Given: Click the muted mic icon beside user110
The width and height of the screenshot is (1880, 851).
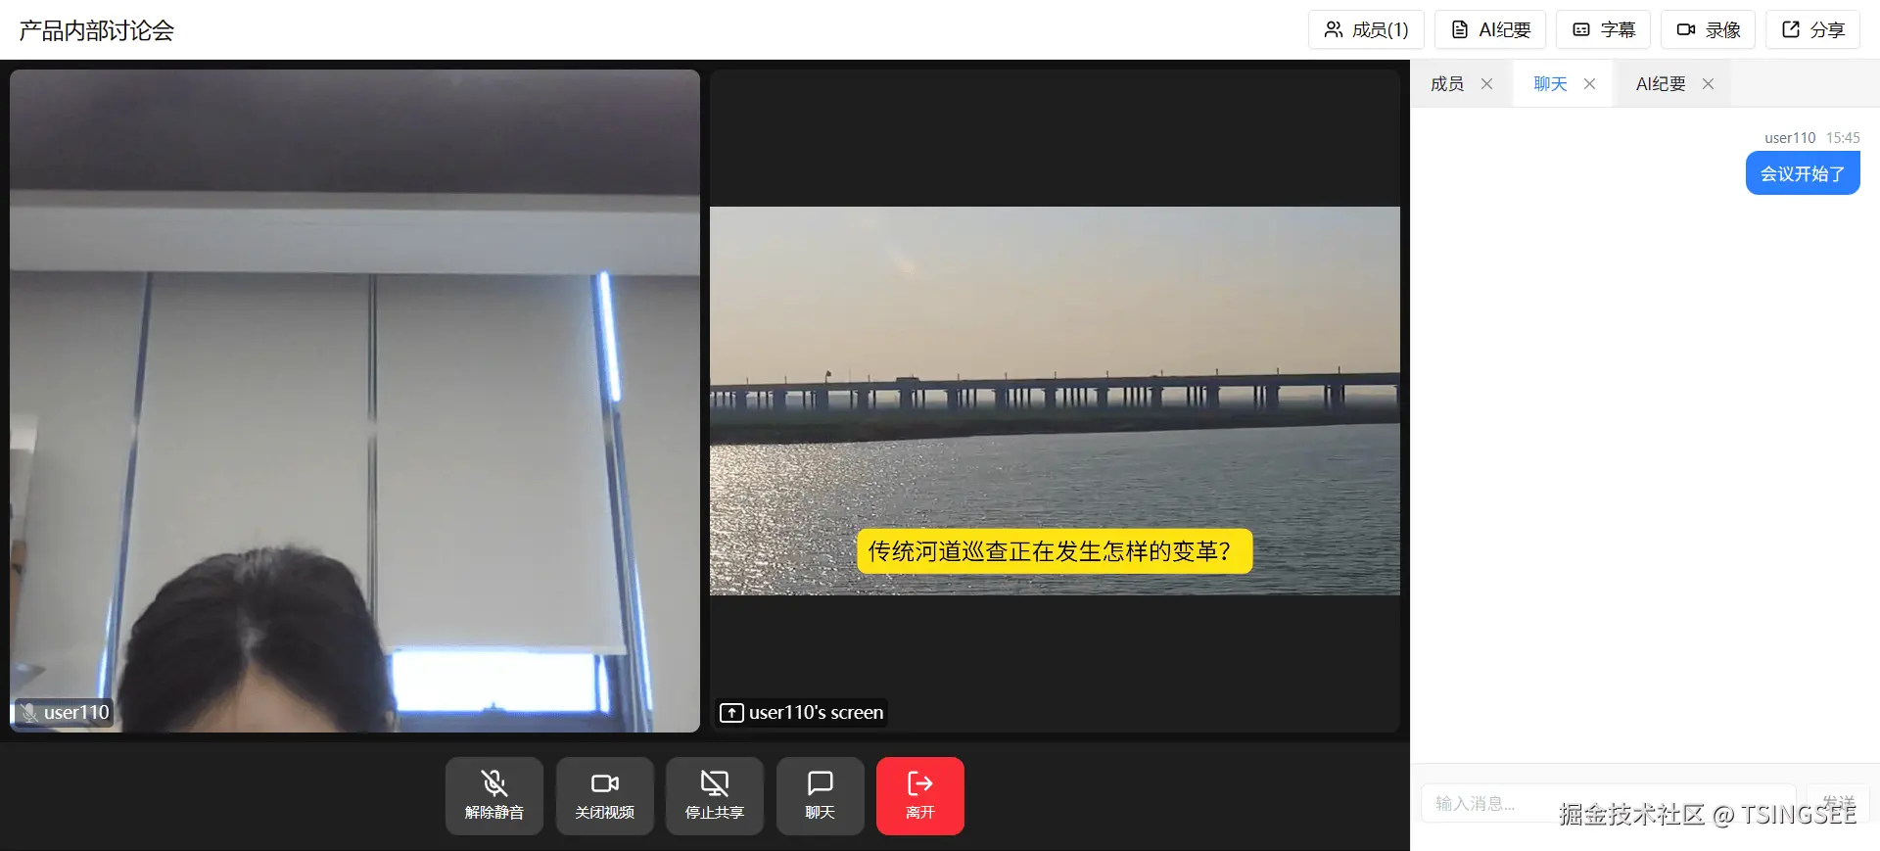Looking at the screenshot, I should (x=29, y=713).
